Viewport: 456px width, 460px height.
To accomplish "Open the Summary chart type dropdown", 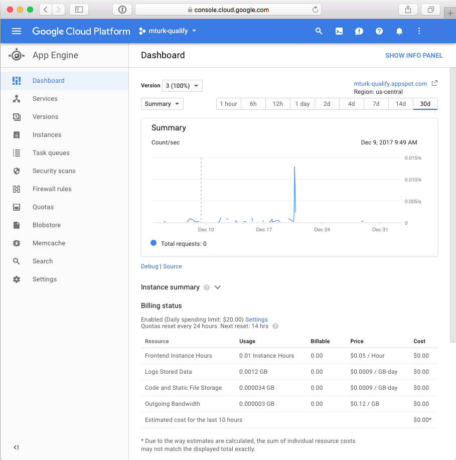I will pyautogui.click(x=162, y=104).
